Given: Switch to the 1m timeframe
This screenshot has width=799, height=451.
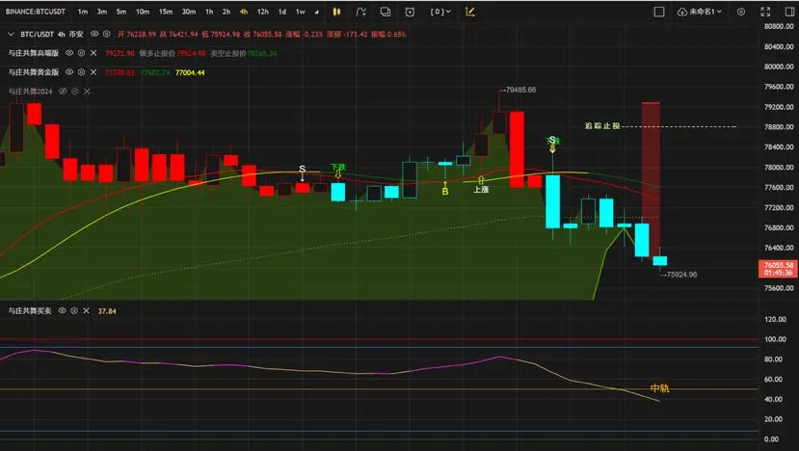Looking at the screenshot, I should click(x=83, y=12).
